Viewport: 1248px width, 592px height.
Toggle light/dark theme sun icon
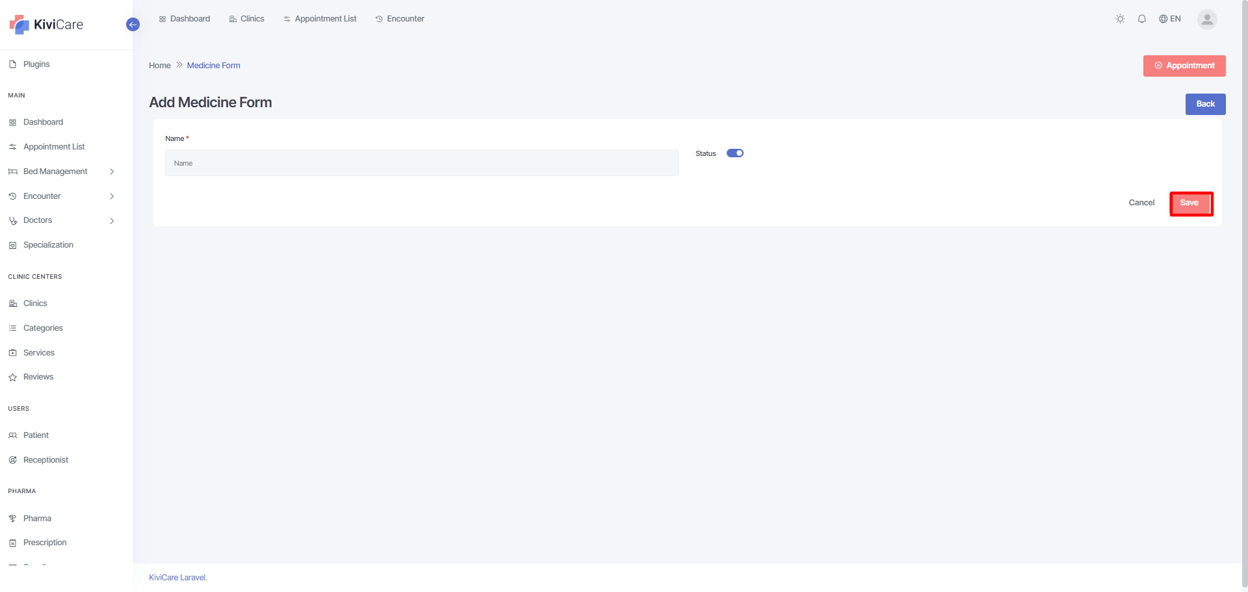pos(1120,19)
